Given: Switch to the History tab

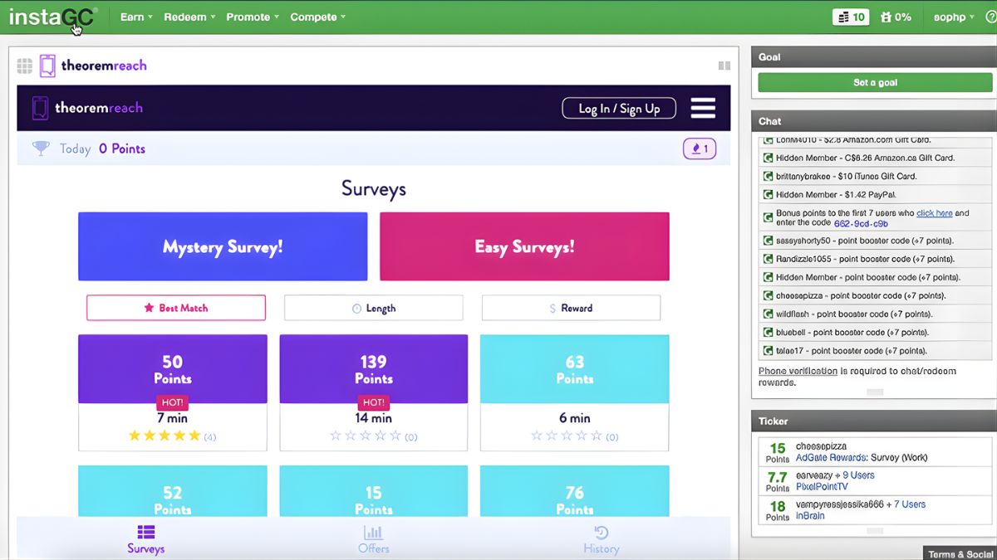Looking at the screenshot, I should tap(601, 539).
